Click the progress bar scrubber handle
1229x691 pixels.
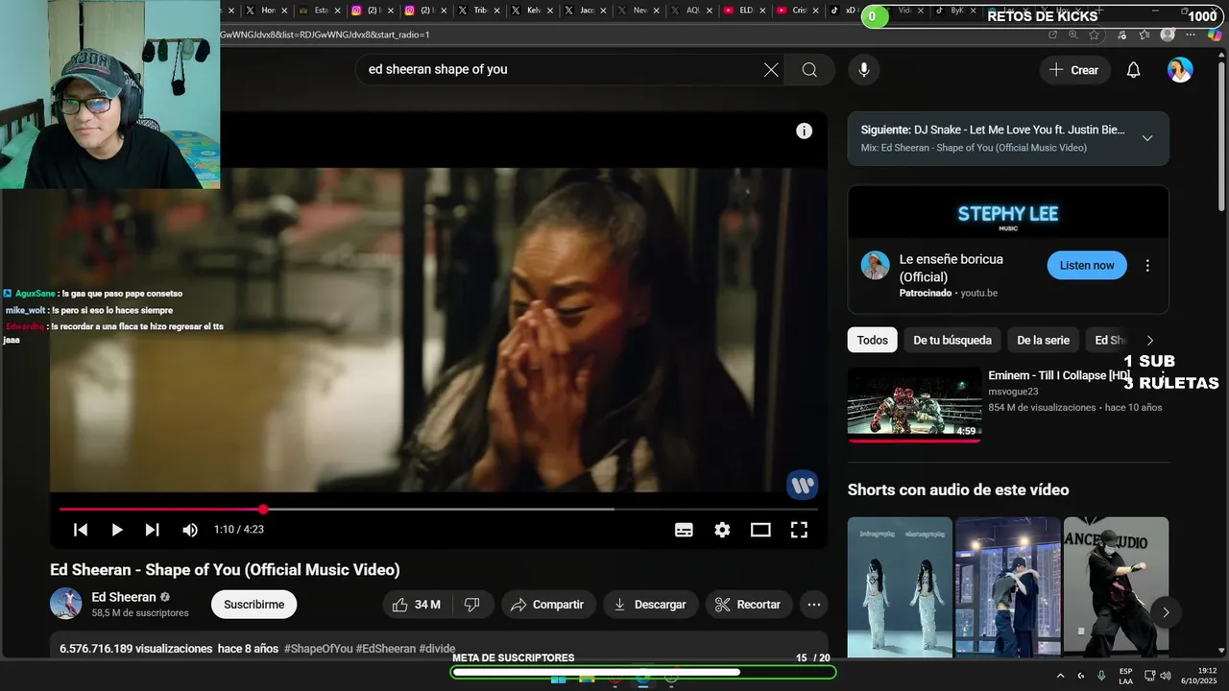tap(263, 510)
